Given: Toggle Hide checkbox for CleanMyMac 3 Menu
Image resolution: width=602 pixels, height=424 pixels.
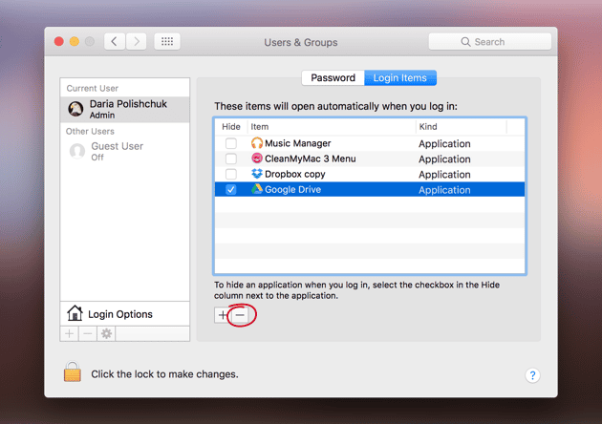Looking at the screenshot, I should click(x=230, y=159).
